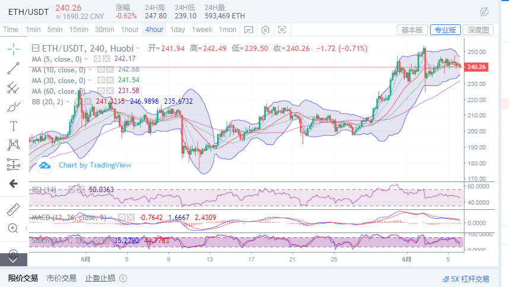
Task: Open the indicators chart icon in toolbar
Action: pyautogui.click(x=249, y=30)
